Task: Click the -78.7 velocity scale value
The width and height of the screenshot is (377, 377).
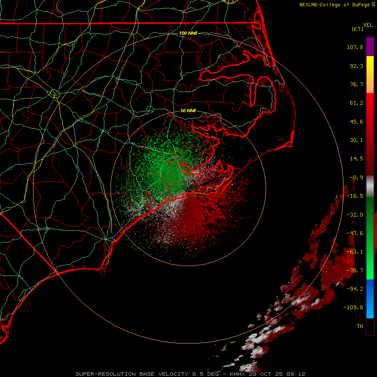Action: [355, 271]
